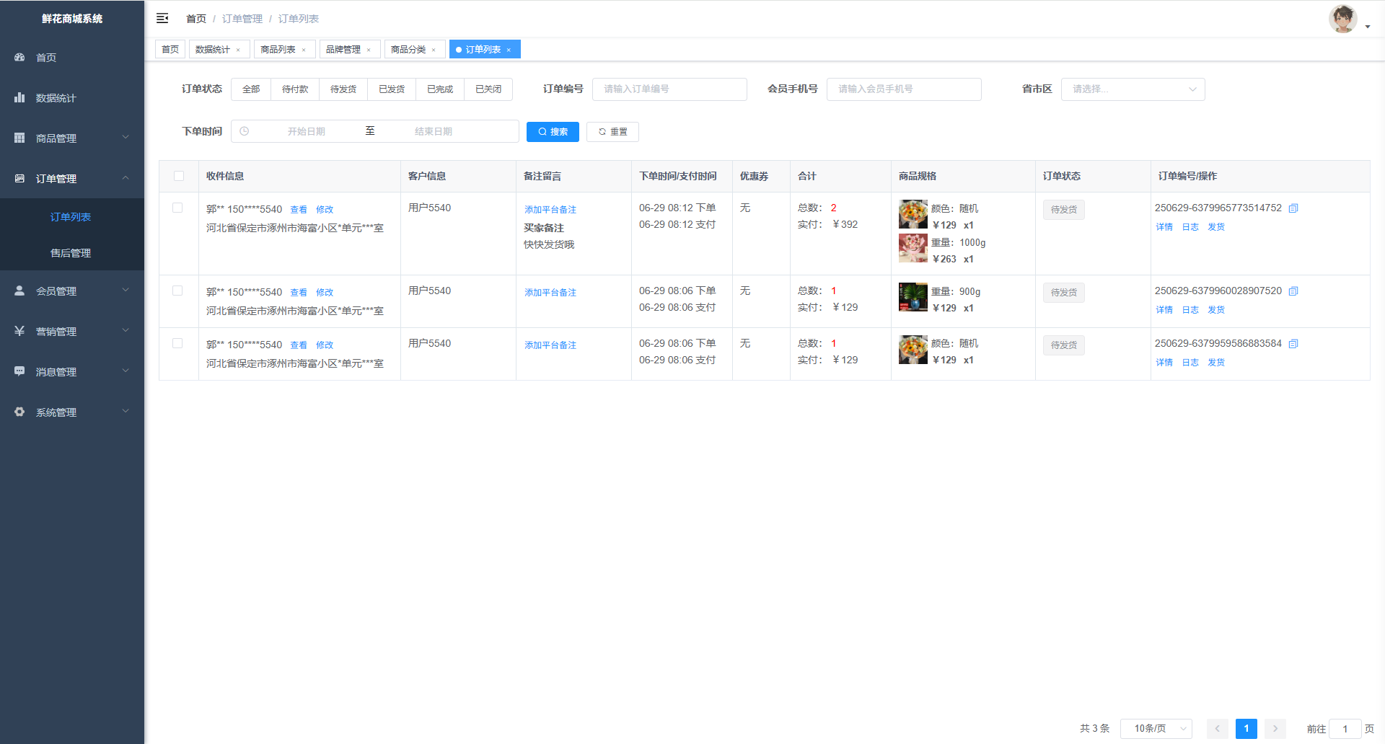Screen dimensions: 1385x744
Task: Check the third order row checkbox
Action: coord(177,343)
